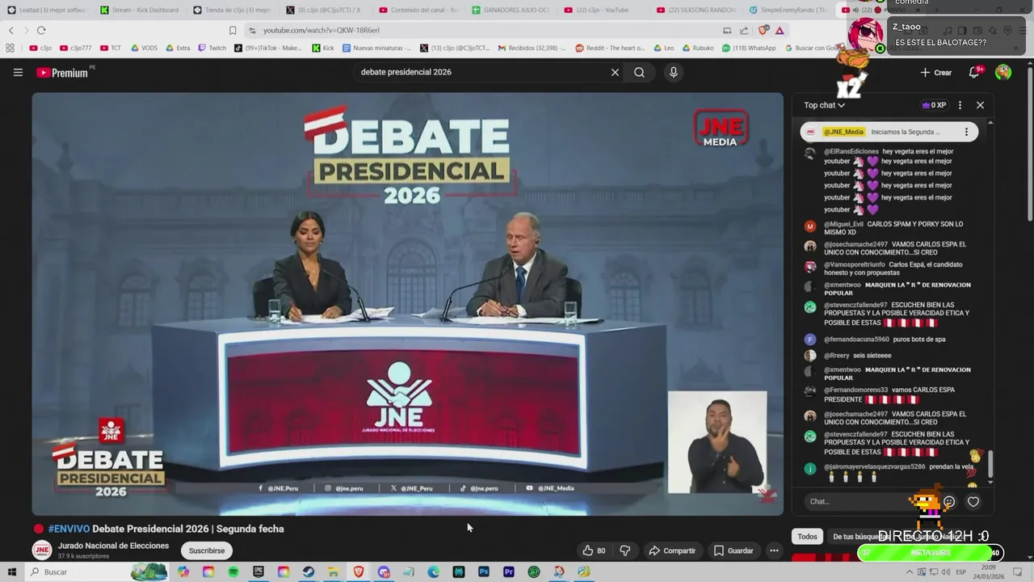Click the Brave Rewards triangle icon
Screen dimensions: 1034x582
(780, 30)
